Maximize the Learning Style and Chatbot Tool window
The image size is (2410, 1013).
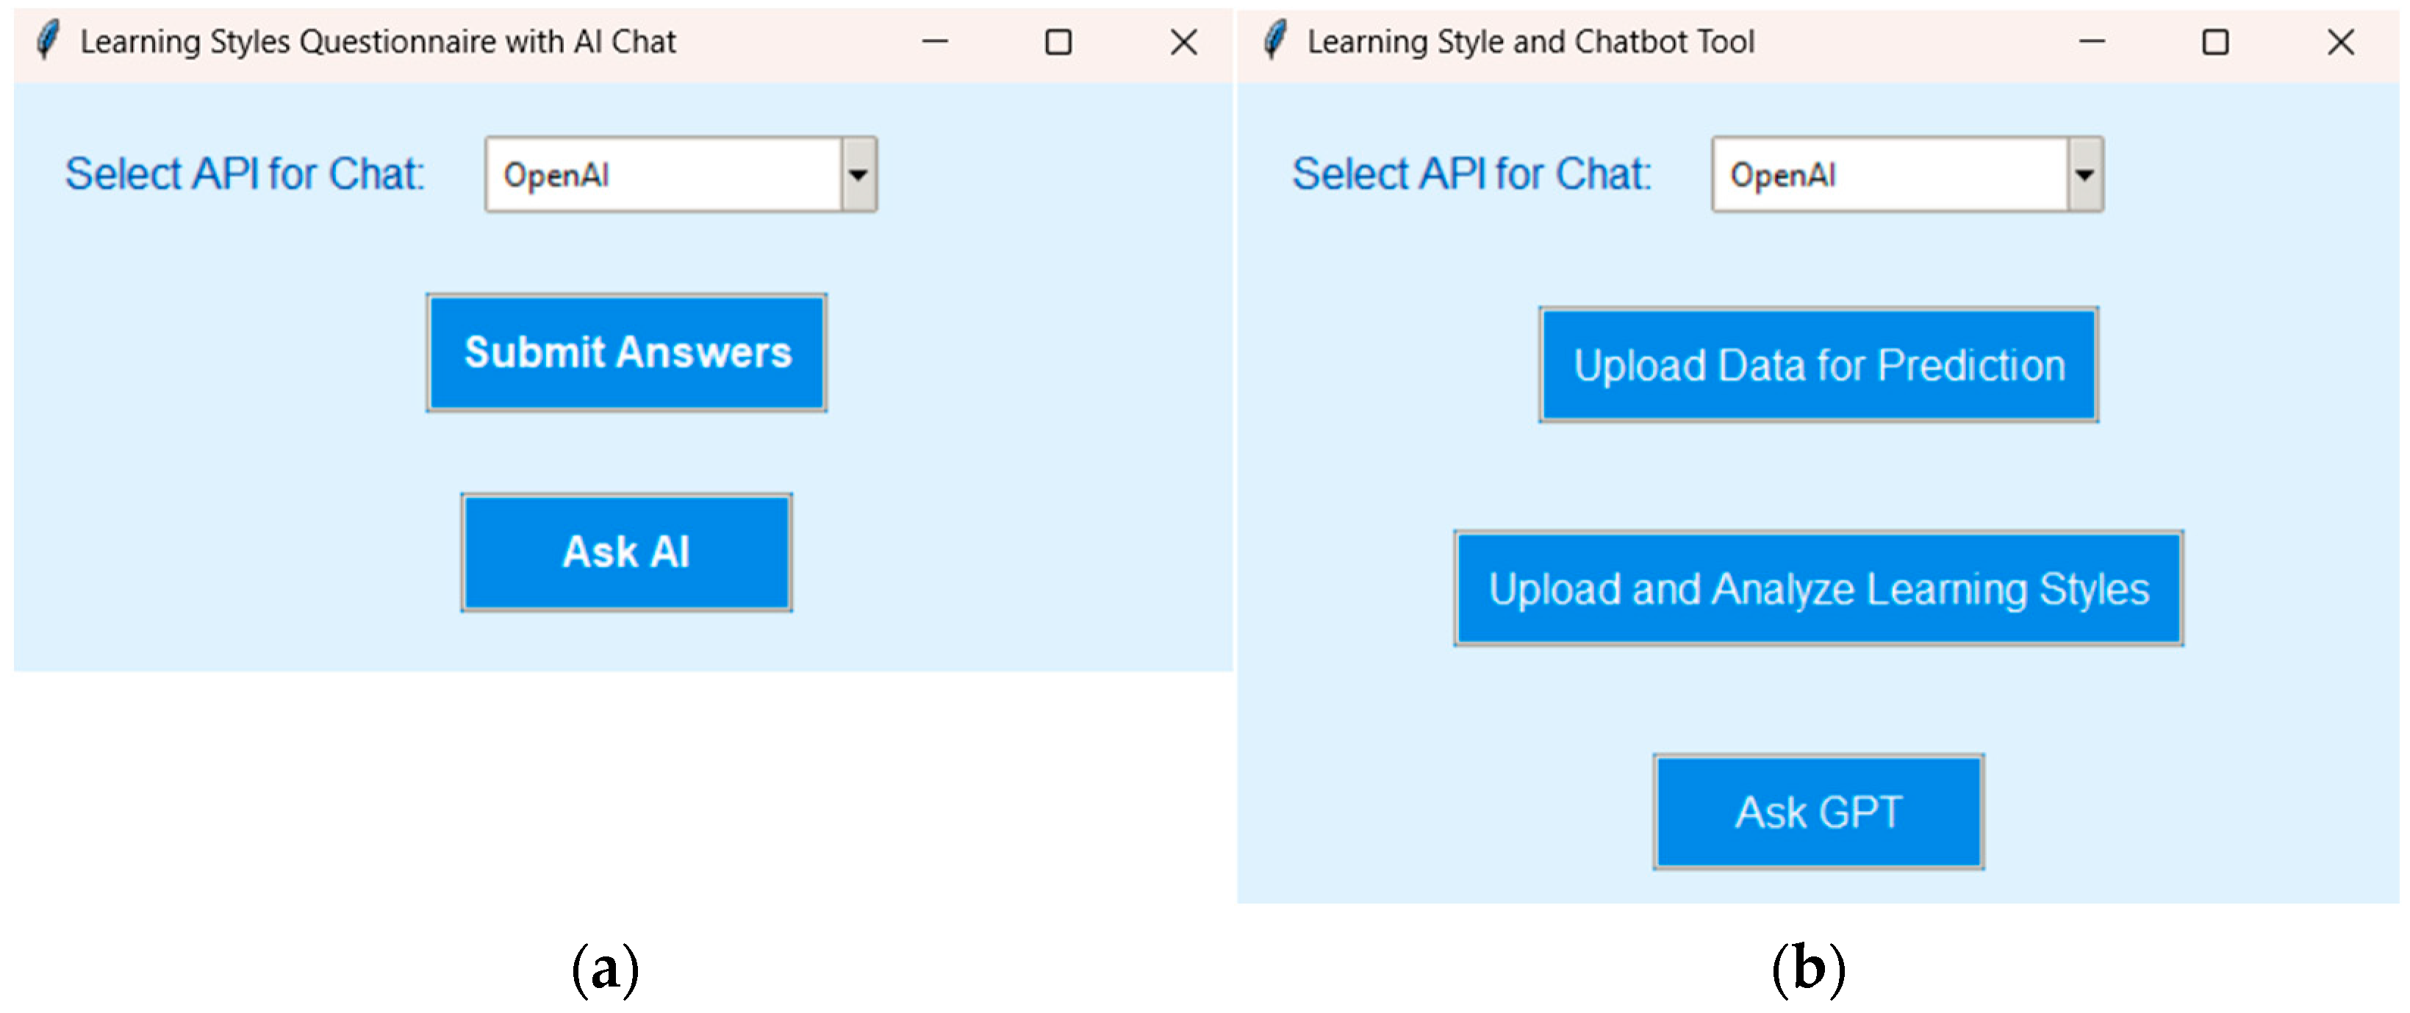(2215, 42)
